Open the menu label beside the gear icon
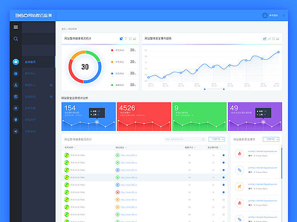Screen dimensions: 297x222 click(30, 108)
